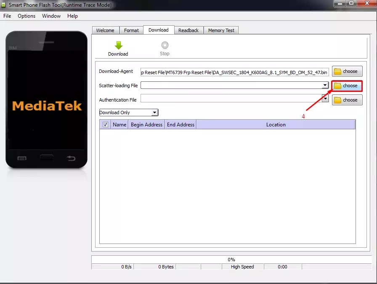Click the Begin Address column header

[x=146, y=124]
